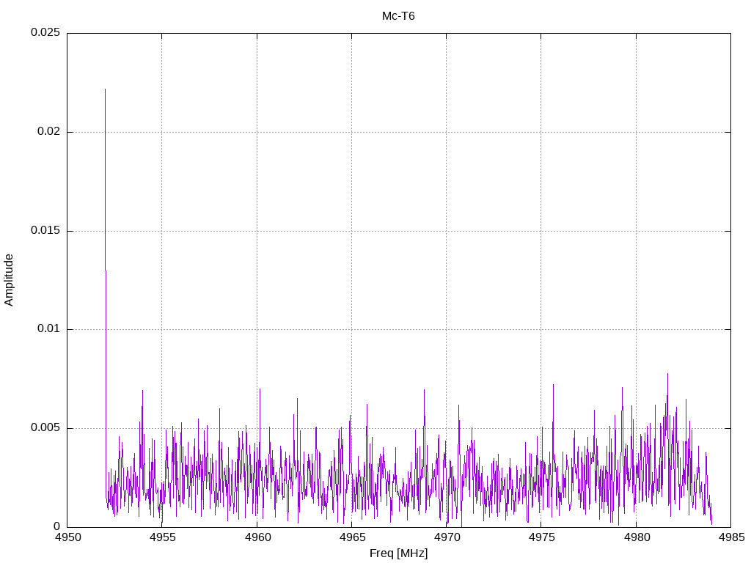
Task: Pick the 0.01 y-axis tick label
Action: [x=48, y=329]
